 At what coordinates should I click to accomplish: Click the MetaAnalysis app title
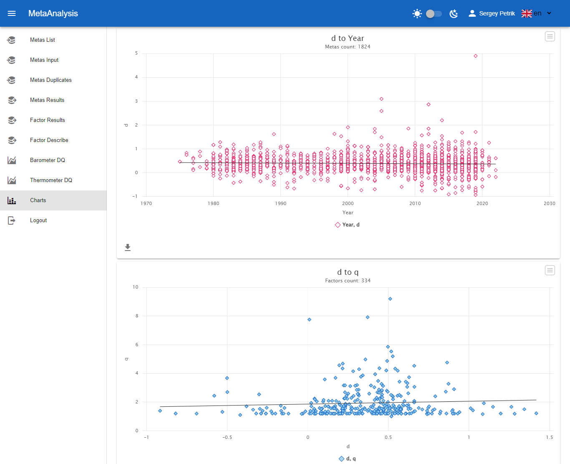53,13
